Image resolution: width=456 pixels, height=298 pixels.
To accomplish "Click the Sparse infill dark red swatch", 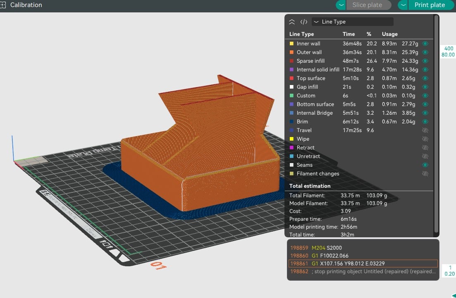I will click(x=291, y=61).
